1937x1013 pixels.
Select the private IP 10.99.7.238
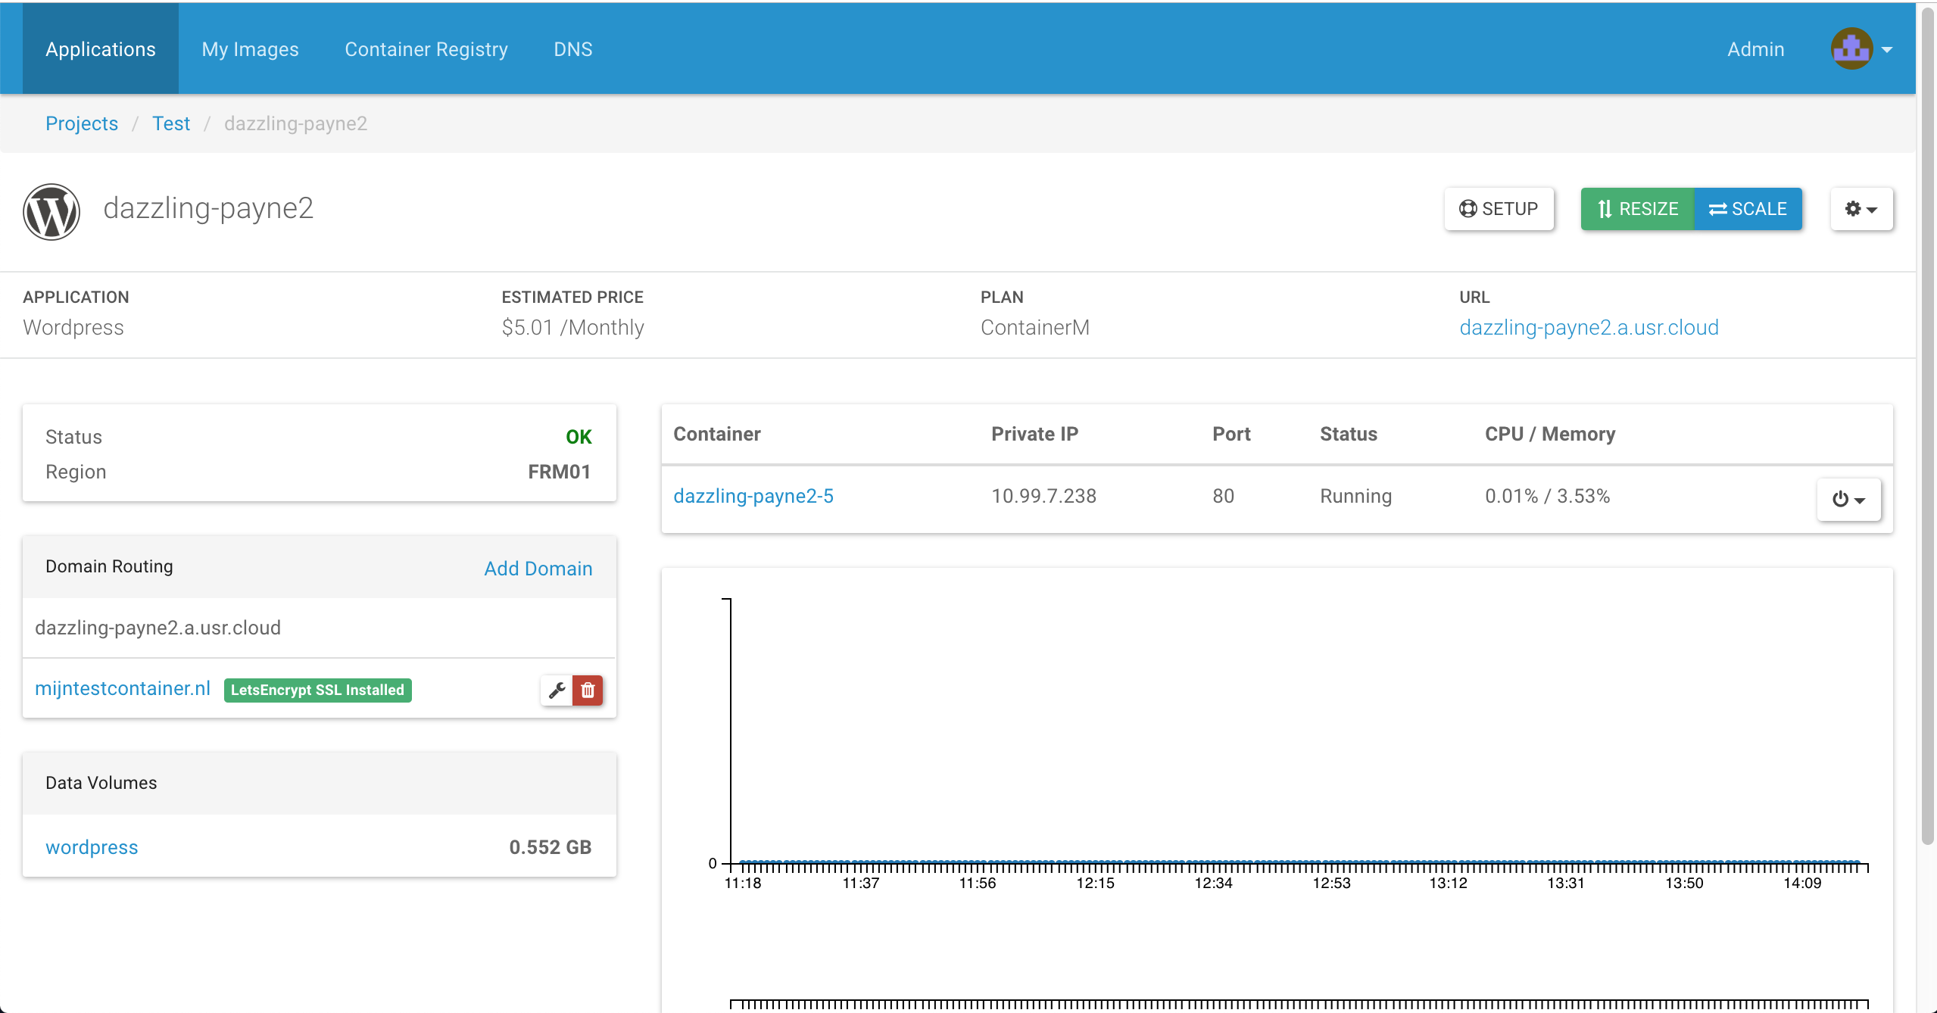click(x=1043, y=496)
